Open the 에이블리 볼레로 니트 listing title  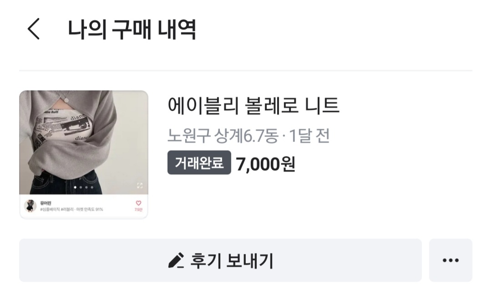tap(254, 105)
